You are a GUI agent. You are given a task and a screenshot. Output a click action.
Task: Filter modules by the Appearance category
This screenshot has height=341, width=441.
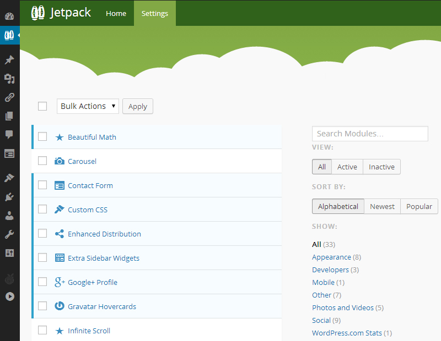tap(331, 257)
